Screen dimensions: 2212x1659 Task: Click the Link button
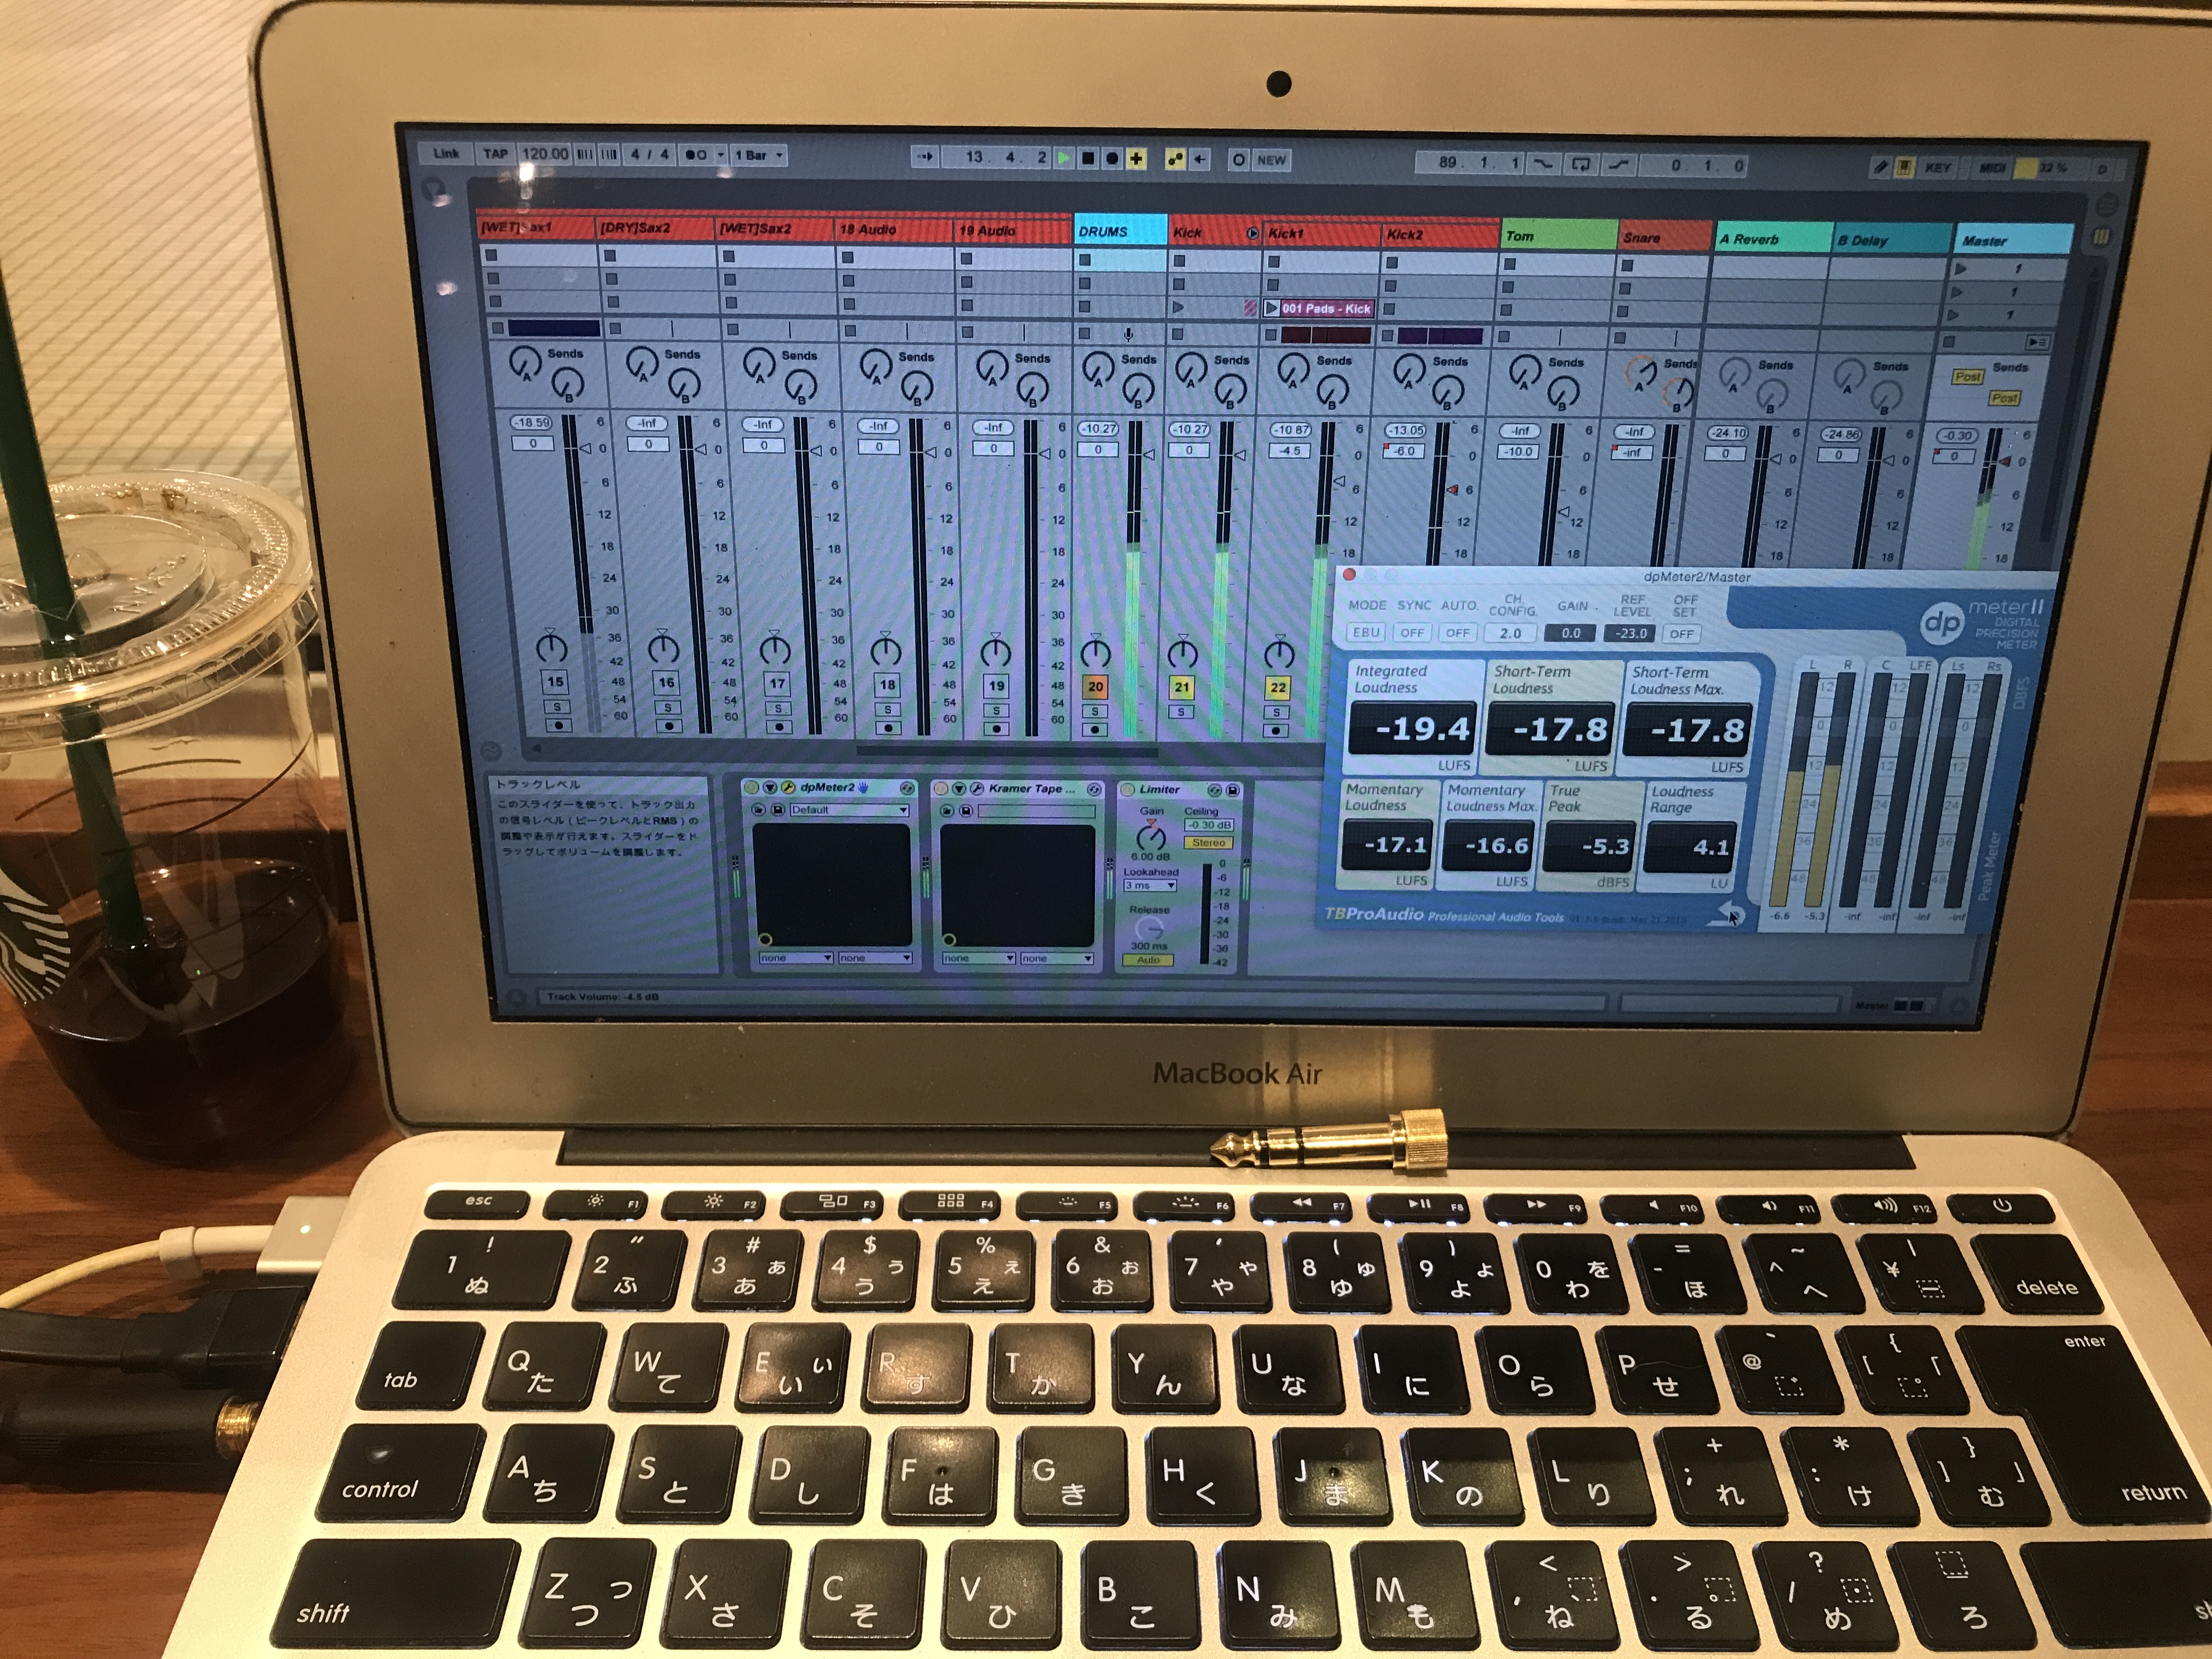tap(446, 153)
